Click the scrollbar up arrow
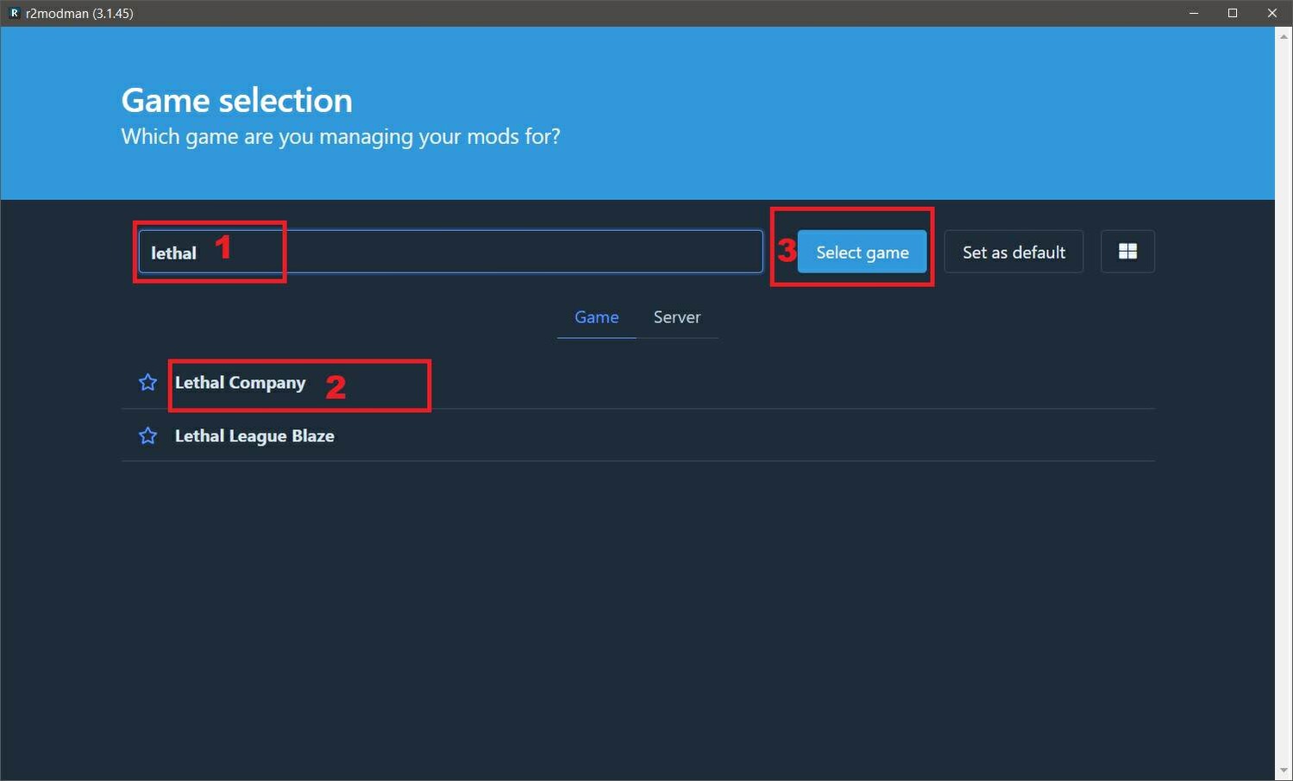The width and height of the screenshot is (1293, 781). pyautogui.click(x=1284, y=36)
